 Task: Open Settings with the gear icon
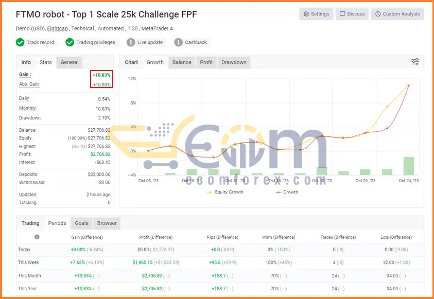tap(306, 14)
